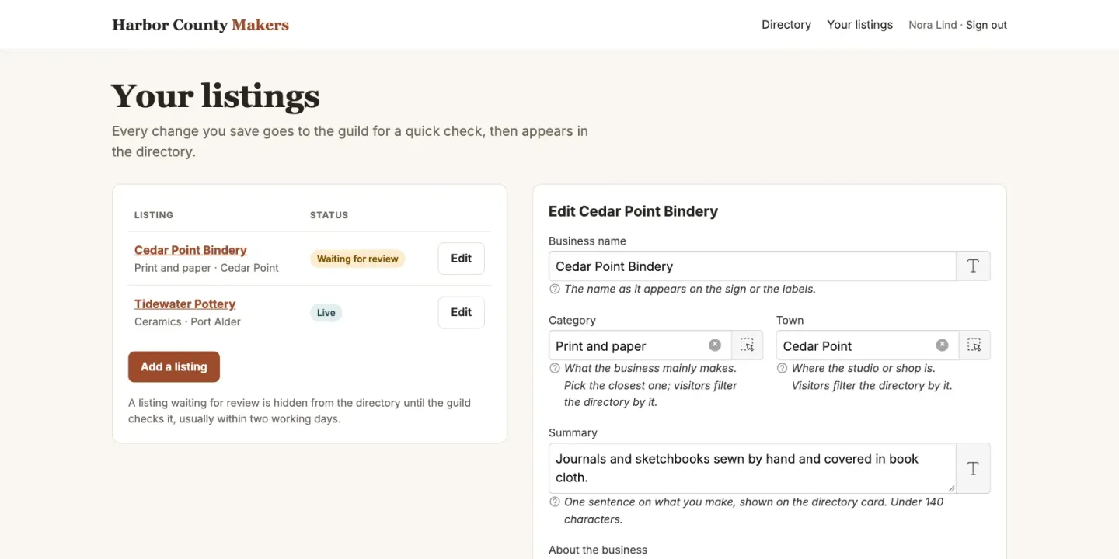Sign out of Nora Lind's account
Screen dimensions: 1119x559
click(x=986, y=25)
